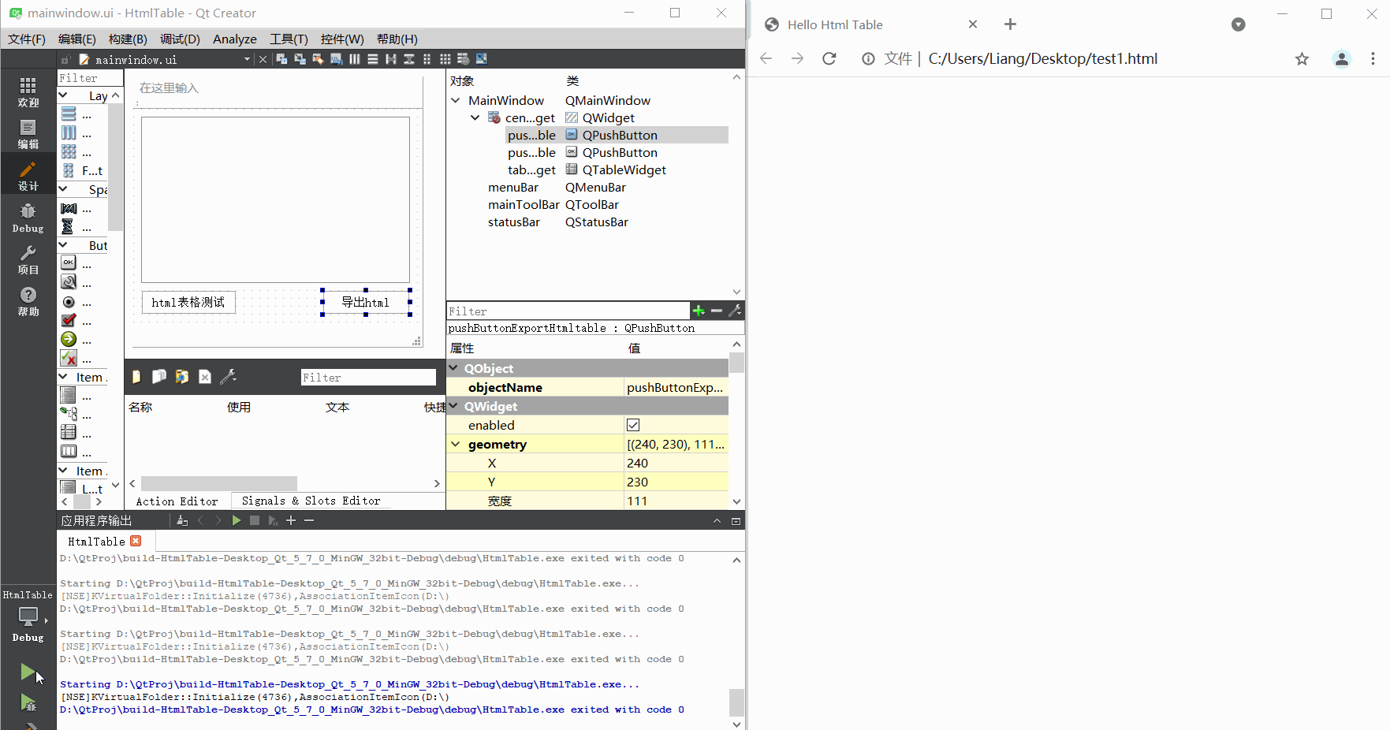Open 调试(D) menu
Screen dimensions: 1390x730
pos(180,39)
